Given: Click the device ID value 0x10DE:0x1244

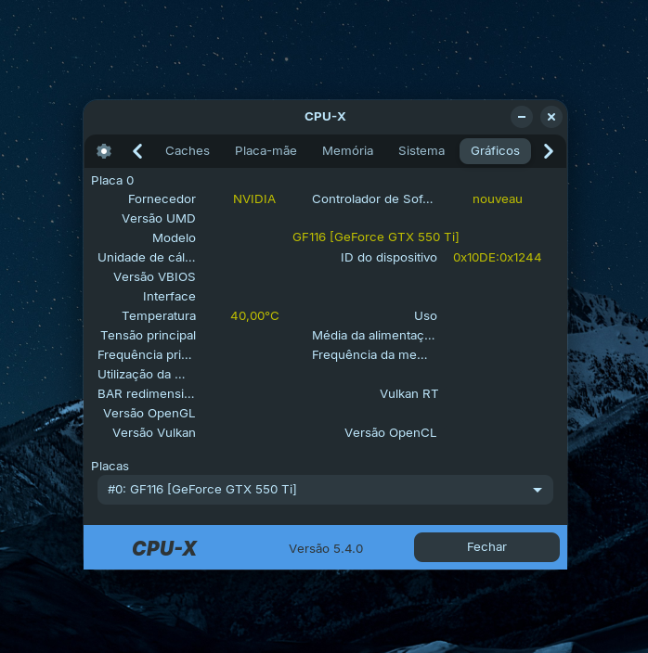Looking at the screenshot, I should (x=497, y=258).
